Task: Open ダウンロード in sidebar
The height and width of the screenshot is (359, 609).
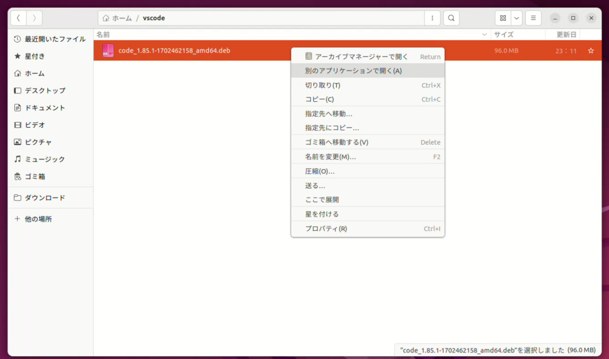Action: pos(50,198)
